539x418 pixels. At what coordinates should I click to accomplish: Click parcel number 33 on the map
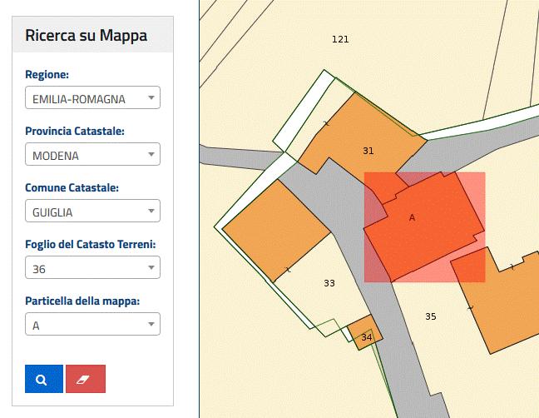[329, 283]
